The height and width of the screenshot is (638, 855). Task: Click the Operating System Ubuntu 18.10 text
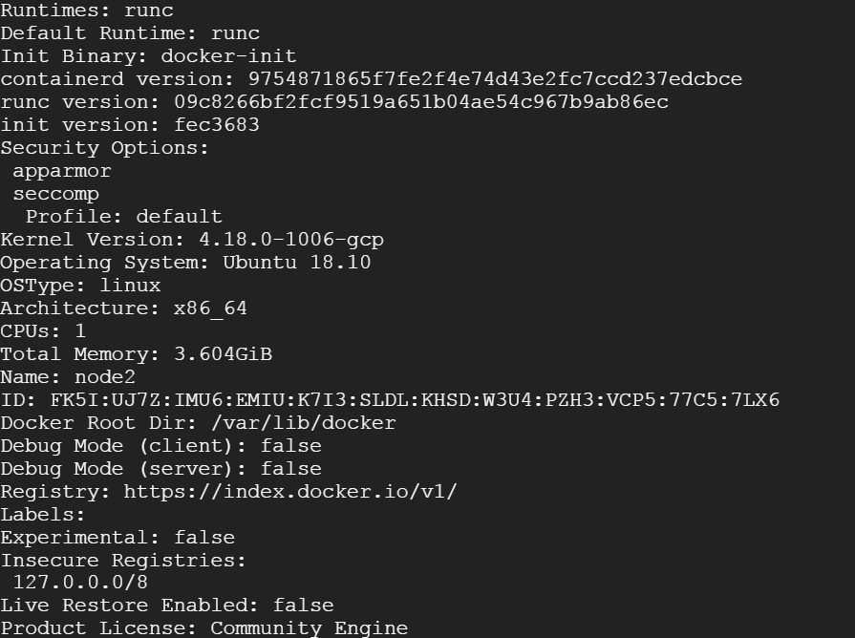[x=297, y=263]
